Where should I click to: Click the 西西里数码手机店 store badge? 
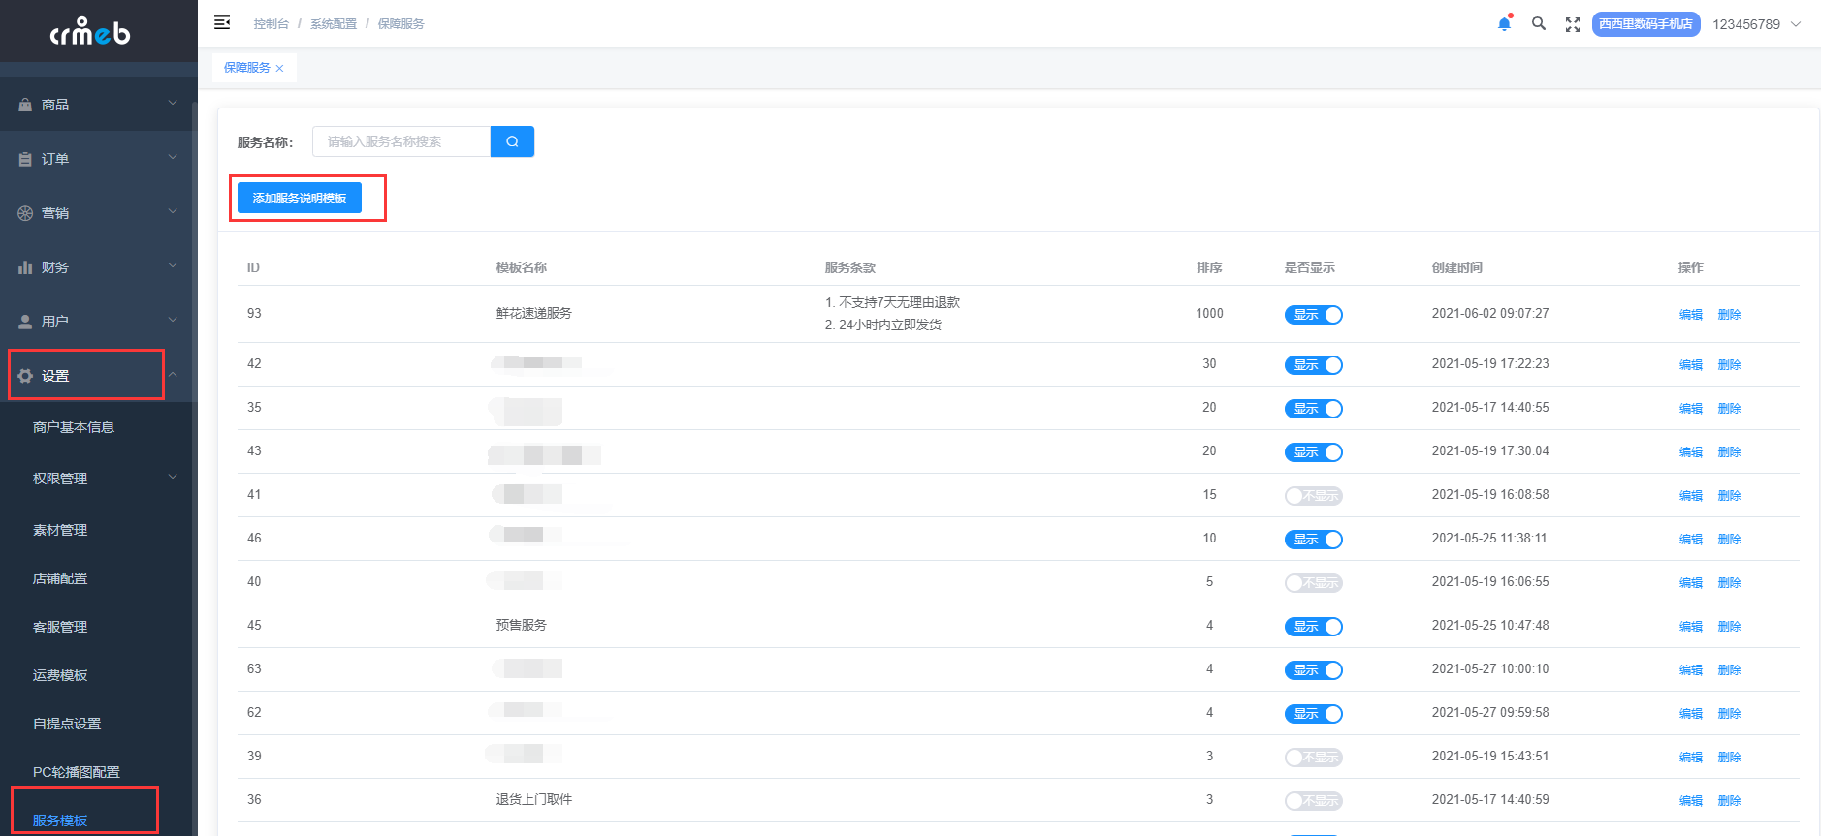point(1645,24)
